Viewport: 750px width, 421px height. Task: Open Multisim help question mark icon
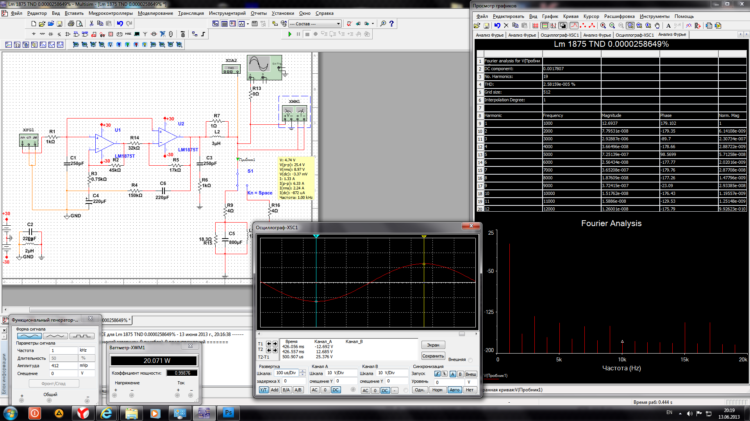click(391, 24)
